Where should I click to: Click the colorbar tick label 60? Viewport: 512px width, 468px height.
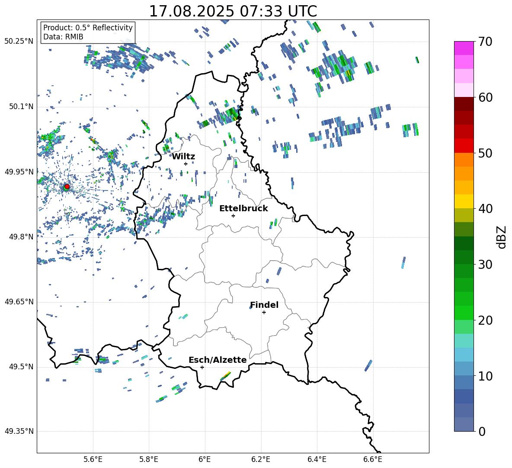click(x=485, y=97)
